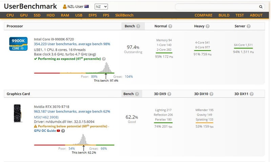Click the MSI(1462 3908) link

[46, 117]
